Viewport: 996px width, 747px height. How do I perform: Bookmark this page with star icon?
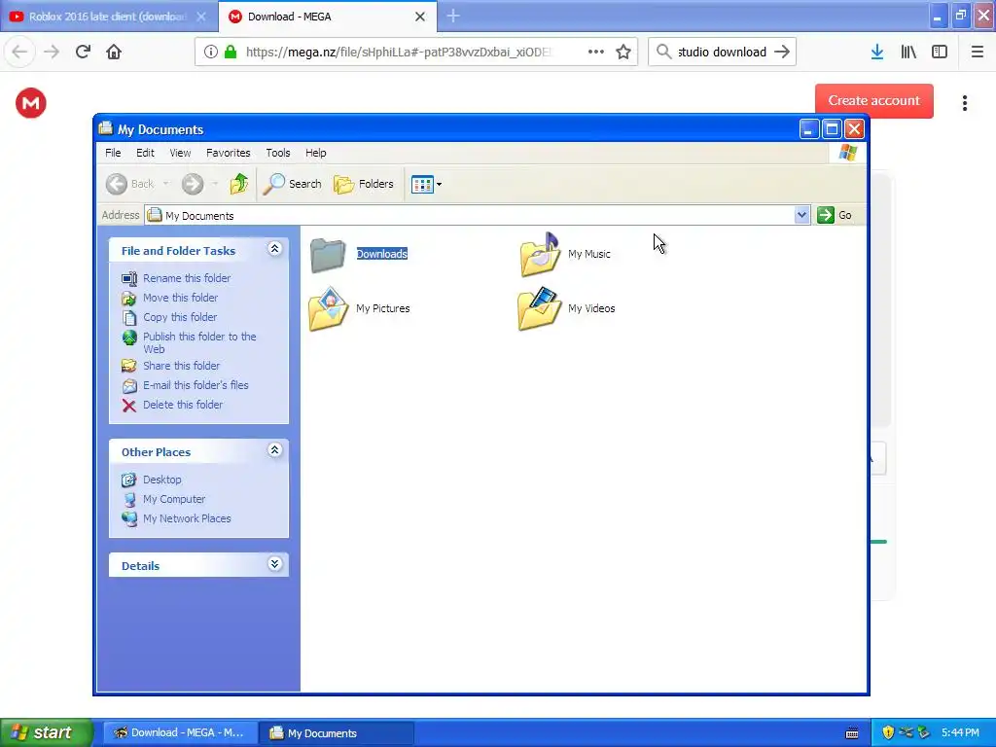(623, 52)
